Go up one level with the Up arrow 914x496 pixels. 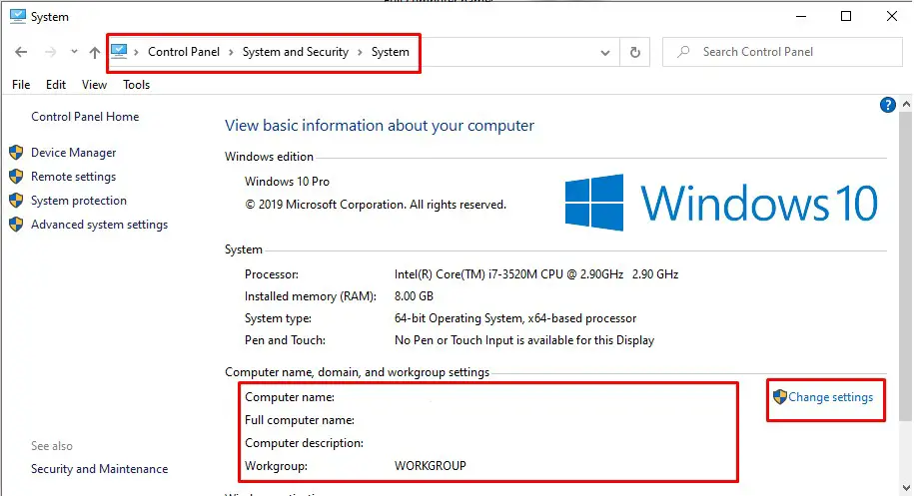point(95,52)
